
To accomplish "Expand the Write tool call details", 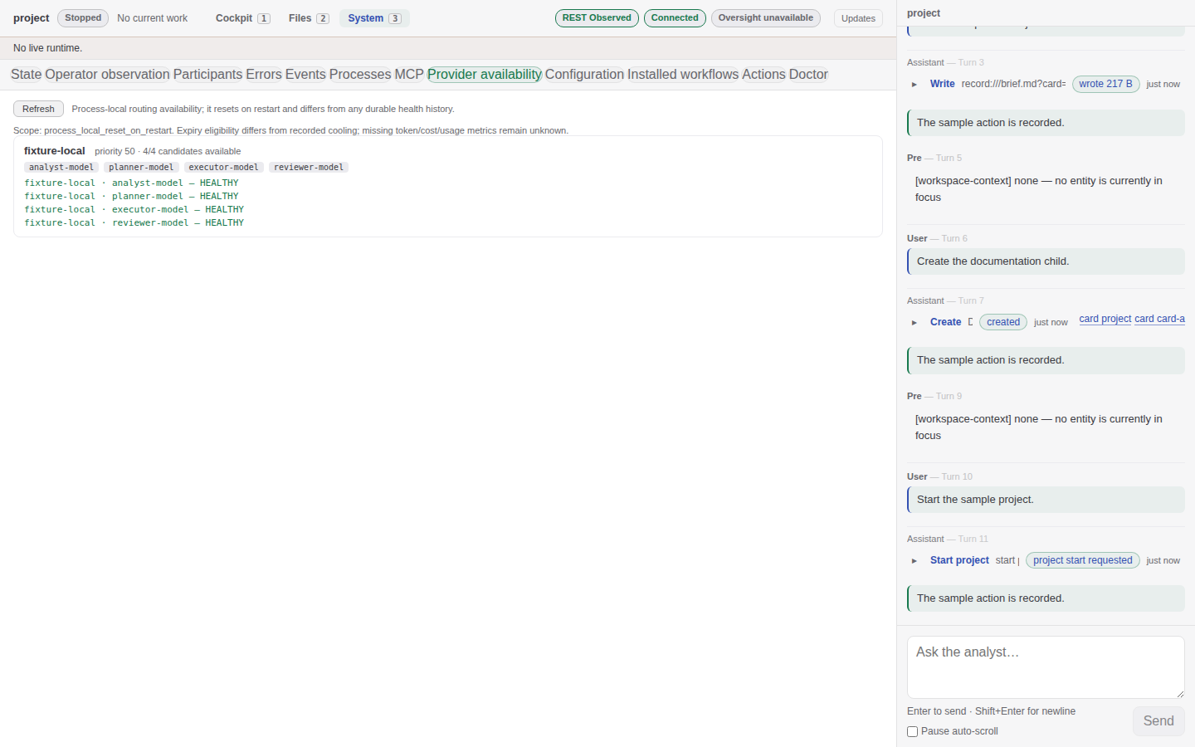I will point(915,85).
